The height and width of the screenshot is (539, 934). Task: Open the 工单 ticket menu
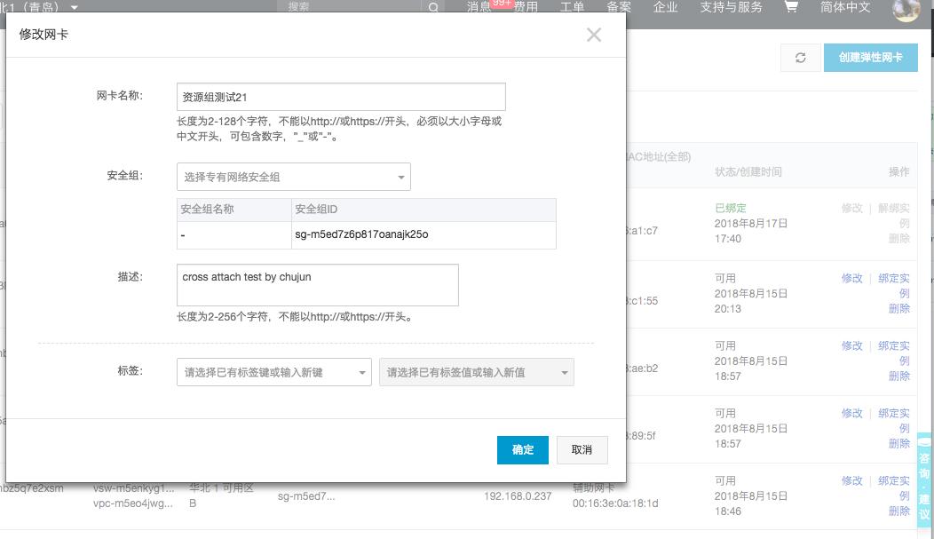pyautogui.click(x=574, y=8)
